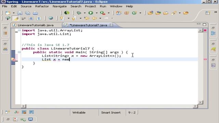Click the Search flashlight toolbar icon
The height and width of the screenshot is (123, 219).
[x=174, y=13]
